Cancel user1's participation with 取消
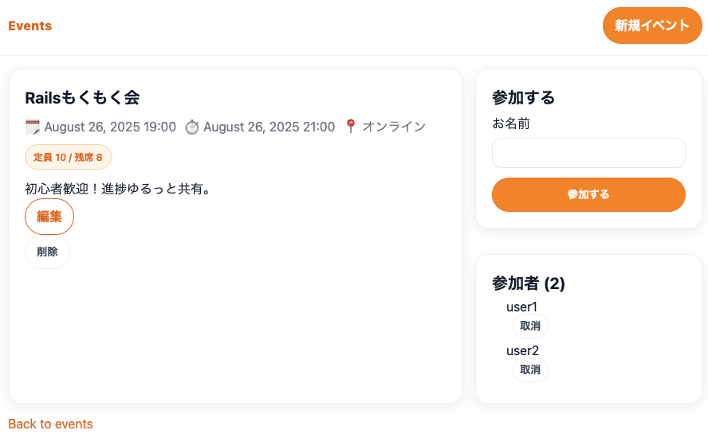Image resolution: width=708 pixels, height=438 pixels. [x=530, y=326]
